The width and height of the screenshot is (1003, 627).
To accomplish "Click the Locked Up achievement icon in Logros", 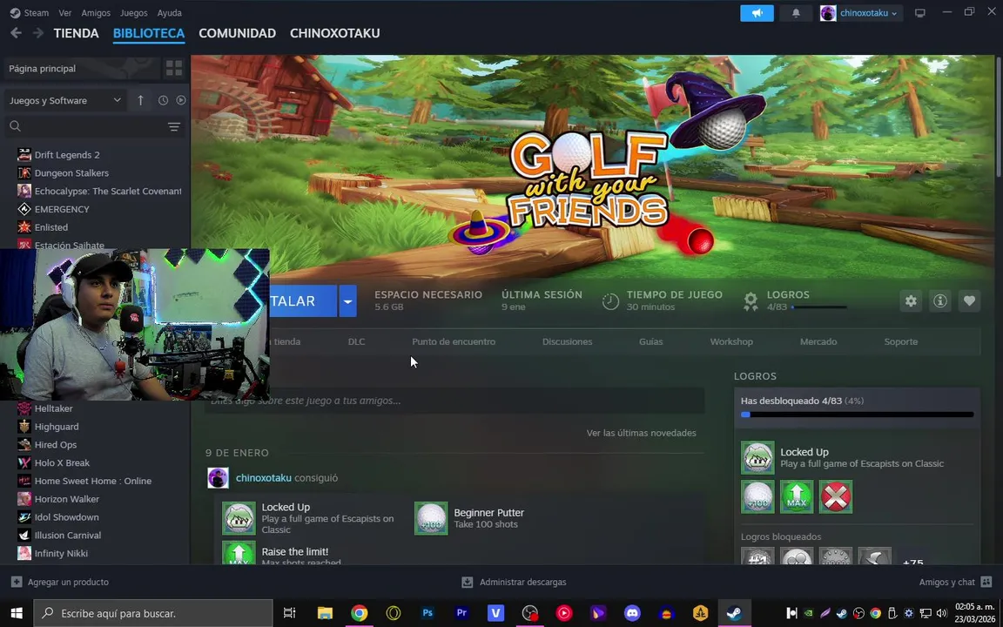I will click(758, 457).
